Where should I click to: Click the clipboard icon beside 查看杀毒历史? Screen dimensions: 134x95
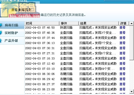(x=4, y=12)
